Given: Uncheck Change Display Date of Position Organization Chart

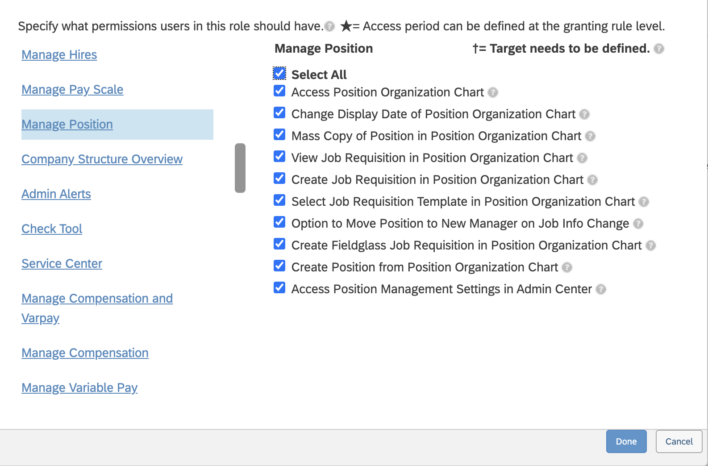Looking at the screenshot, I should (279, 113).
